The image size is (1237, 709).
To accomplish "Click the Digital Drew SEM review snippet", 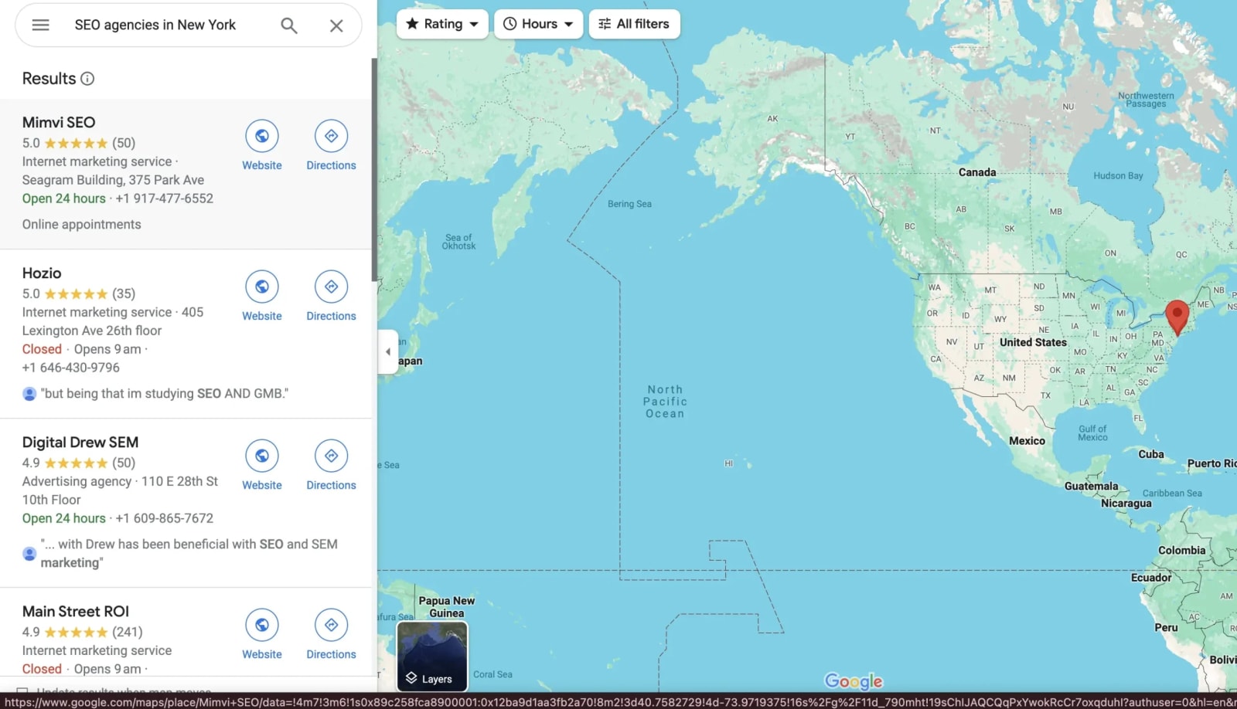I will [x=189, y=553].
